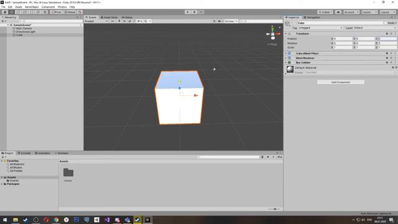The image size is (398, 224).
Task: Open the GameObject menu
Action: 32,7
